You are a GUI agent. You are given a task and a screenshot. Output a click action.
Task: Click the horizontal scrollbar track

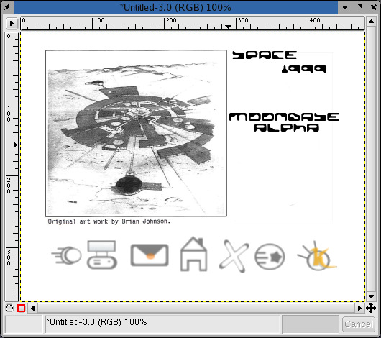point(196,308)
